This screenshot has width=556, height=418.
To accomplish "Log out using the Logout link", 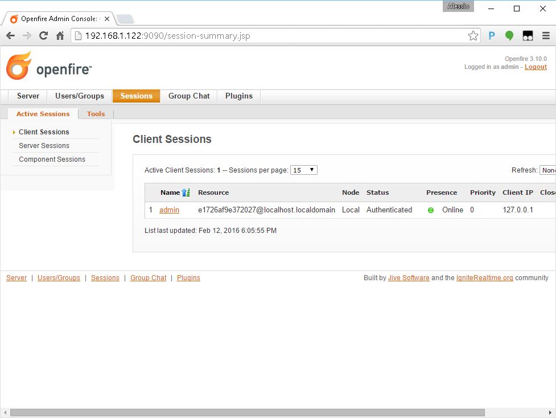I will tap(536, 67).
